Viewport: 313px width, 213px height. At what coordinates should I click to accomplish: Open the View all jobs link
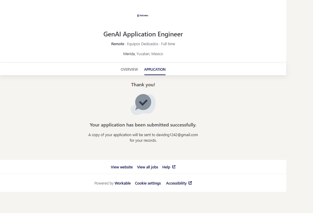147,167
